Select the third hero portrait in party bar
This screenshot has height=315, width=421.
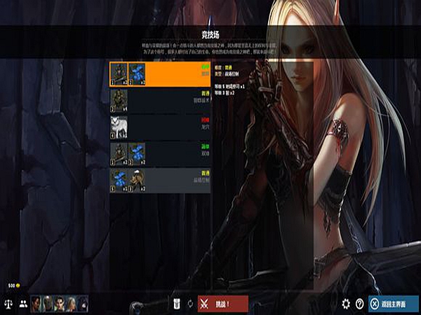(x=60, y=304)
